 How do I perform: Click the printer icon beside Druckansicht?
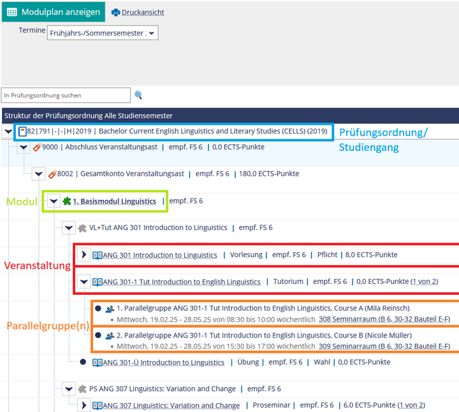pyautogui.click(x=115, y=12)
